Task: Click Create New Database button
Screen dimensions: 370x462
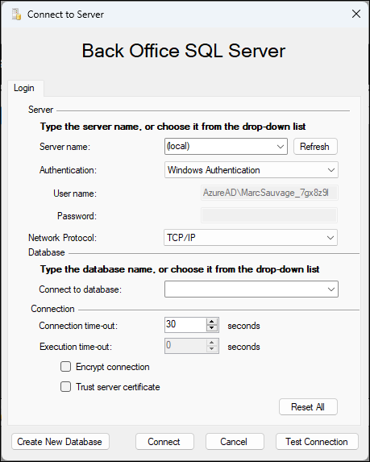Action: [x=60, y=441]
